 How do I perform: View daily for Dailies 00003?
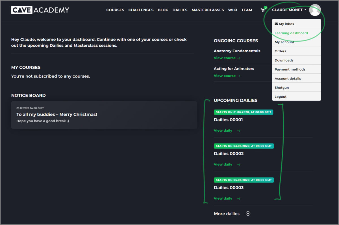click(x=227, y=198)
